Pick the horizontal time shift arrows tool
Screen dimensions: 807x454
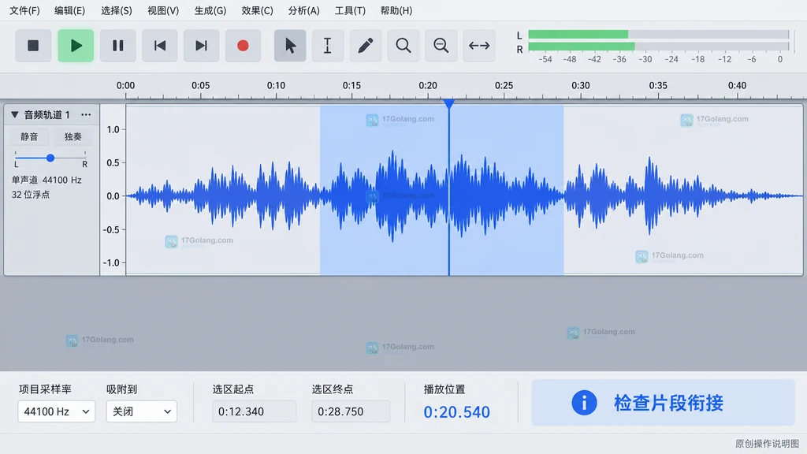coord(479,46)
